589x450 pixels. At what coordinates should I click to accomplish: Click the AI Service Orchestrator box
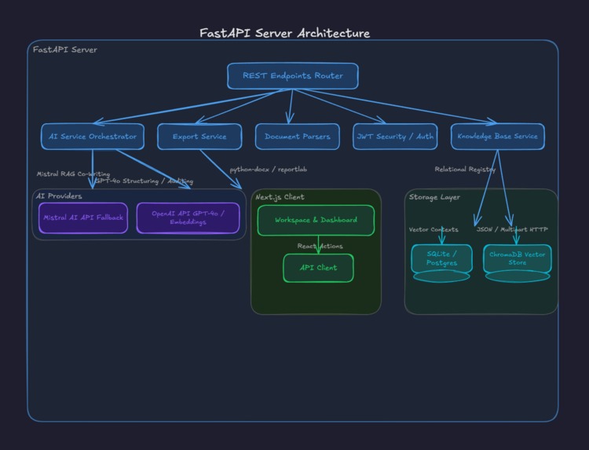pyautogui.click(x=93, y=137)
